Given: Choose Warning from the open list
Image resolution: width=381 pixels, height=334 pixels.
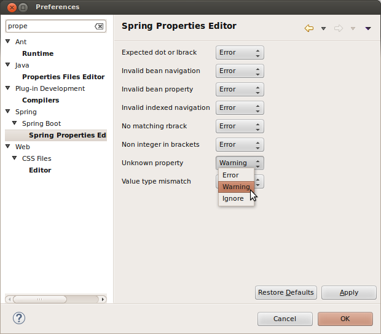Looking at the screenshot, I should (x=236, y=187).
